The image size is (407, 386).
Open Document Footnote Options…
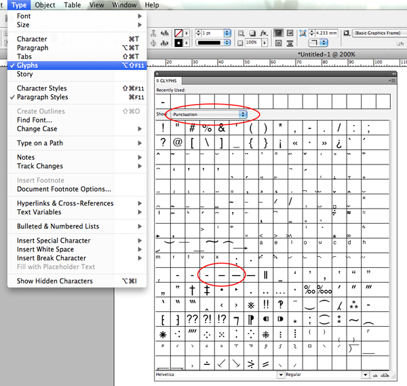(64, 189)
